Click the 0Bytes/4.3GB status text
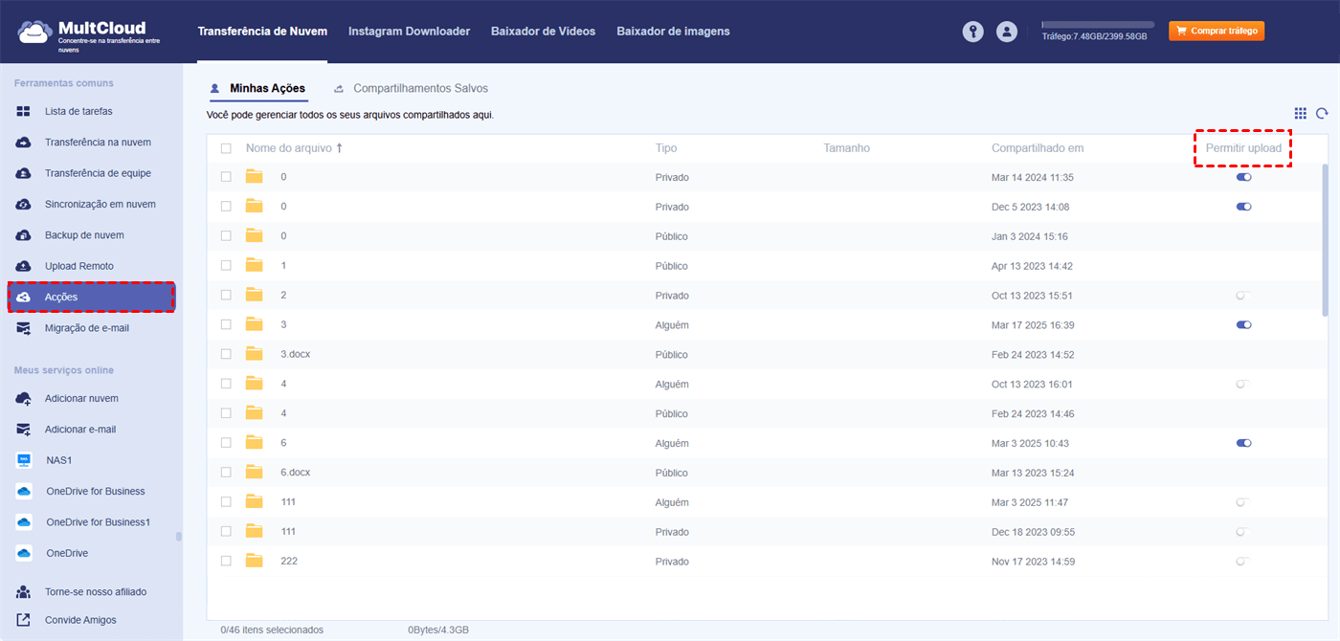Image resolution: width=1340 pixels, height=641 pixels. (438, 630)
